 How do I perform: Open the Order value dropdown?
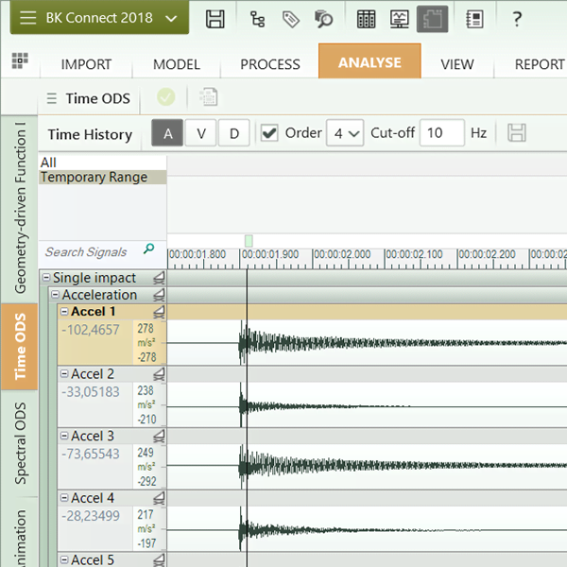(x=345, y=133)
